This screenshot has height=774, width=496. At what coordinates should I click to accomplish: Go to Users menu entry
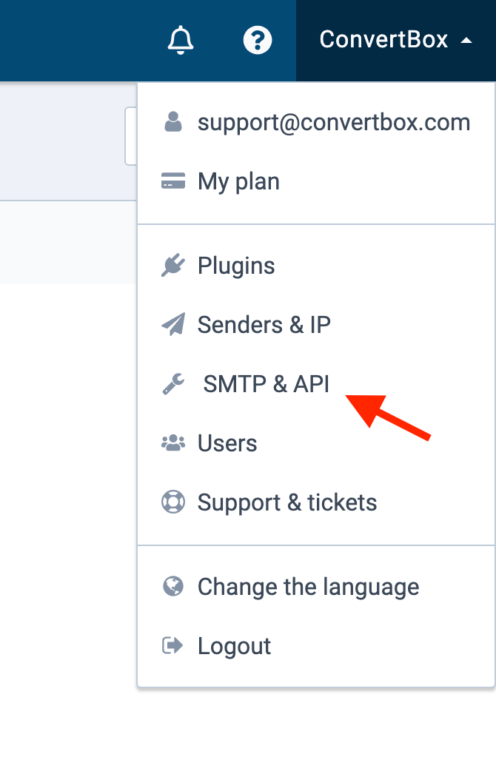[316, 443]
